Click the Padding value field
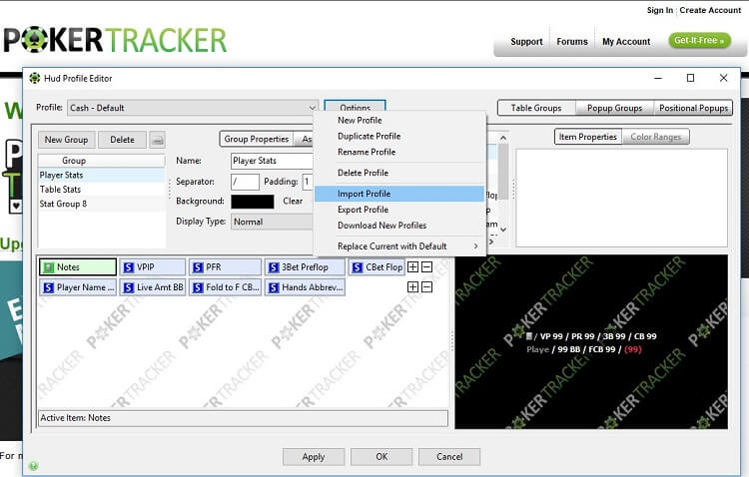This screenshot has height=477, width=749. (x=309, y=182)
